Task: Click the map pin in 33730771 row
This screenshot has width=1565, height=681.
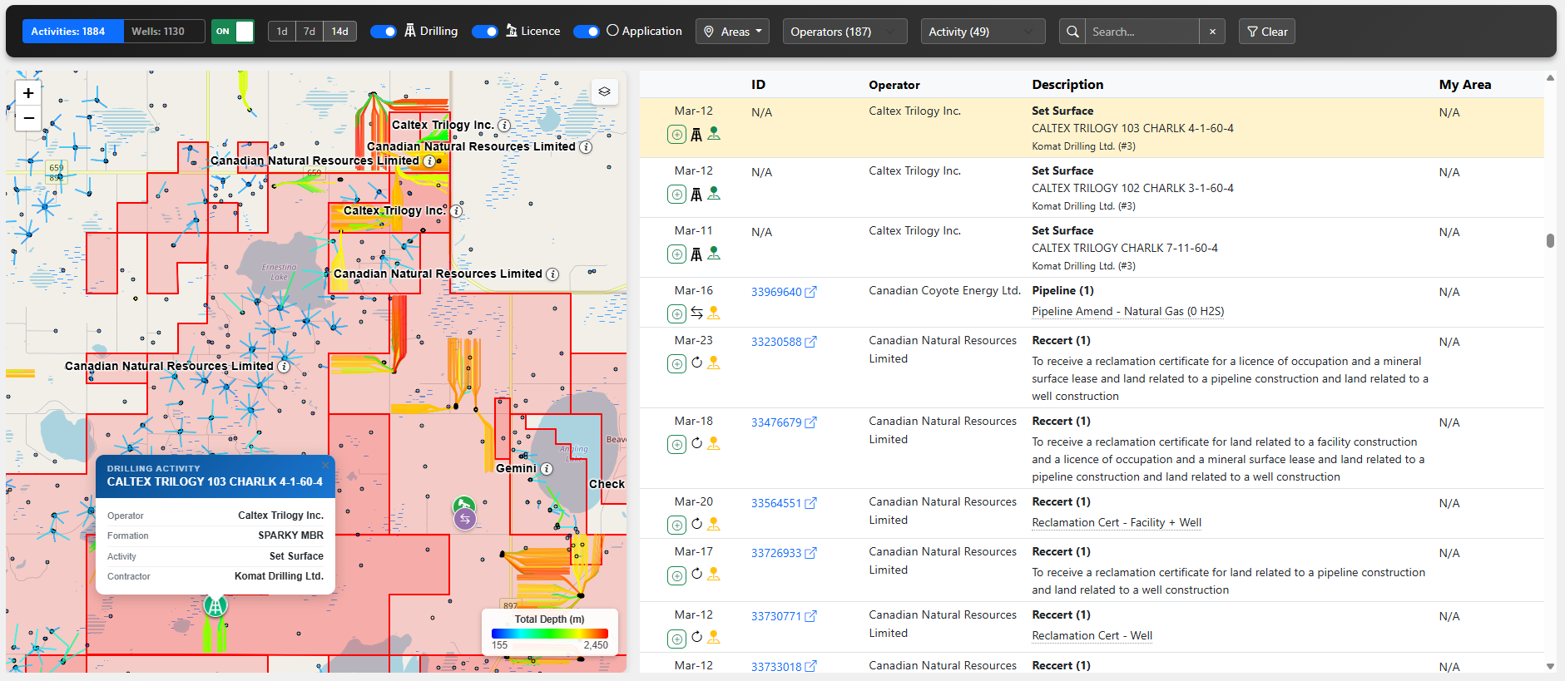Action: coord(714,637)
